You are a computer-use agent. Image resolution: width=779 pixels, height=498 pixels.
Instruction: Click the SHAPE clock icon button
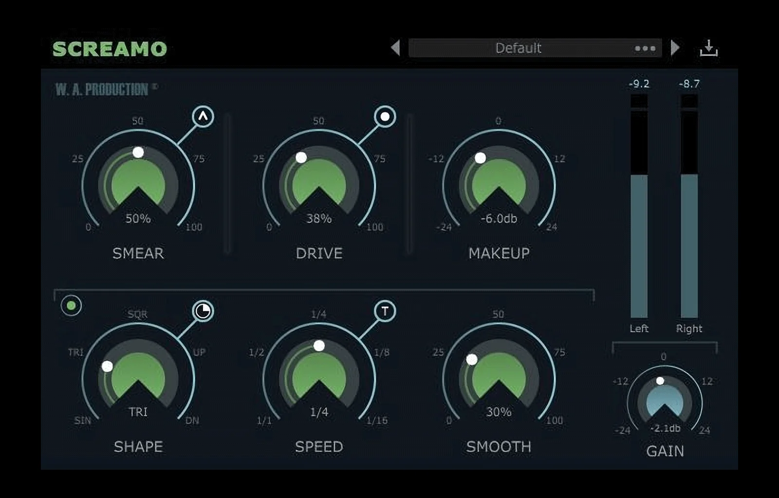203,311
